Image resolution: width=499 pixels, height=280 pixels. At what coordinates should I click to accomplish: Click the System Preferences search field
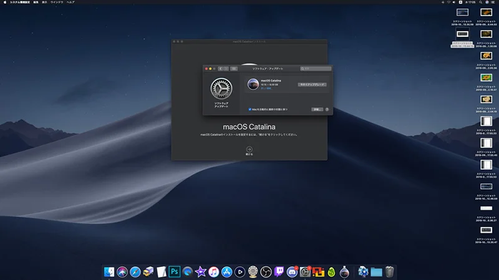point(315,68)
